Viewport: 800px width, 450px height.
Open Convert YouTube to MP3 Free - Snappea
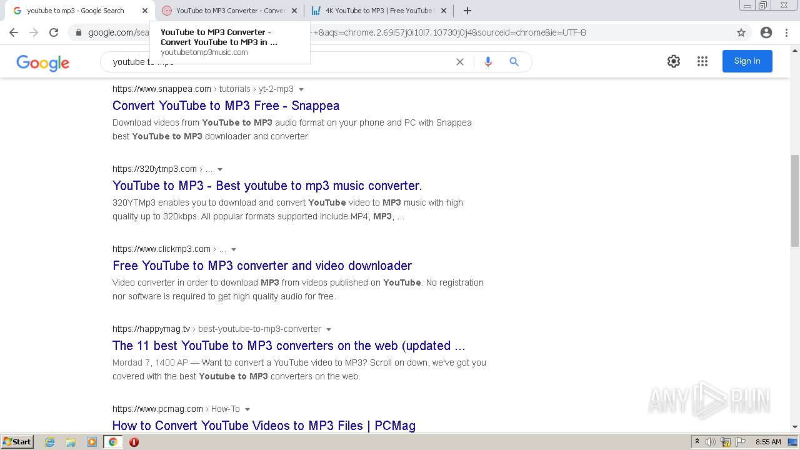click(x=226, y=106)
